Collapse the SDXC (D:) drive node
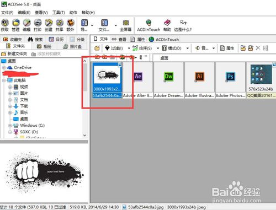This screenshot has width=276, height=210. (10, 132)
